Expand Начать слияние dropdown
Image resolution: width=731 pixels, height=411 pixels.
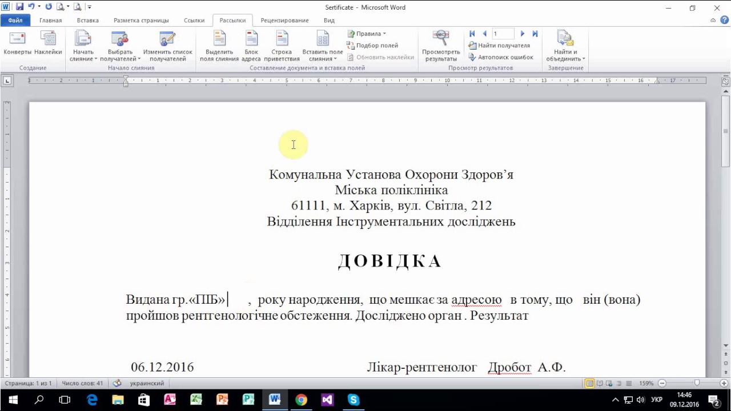point(83,46)
